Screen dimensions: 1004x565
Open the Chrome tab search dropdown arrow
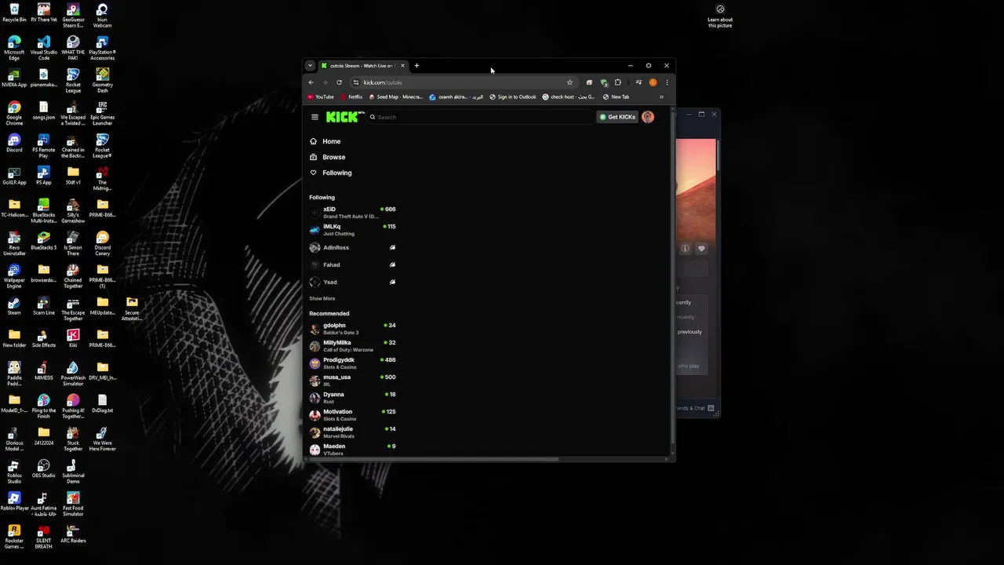click(x=310, y=66)
